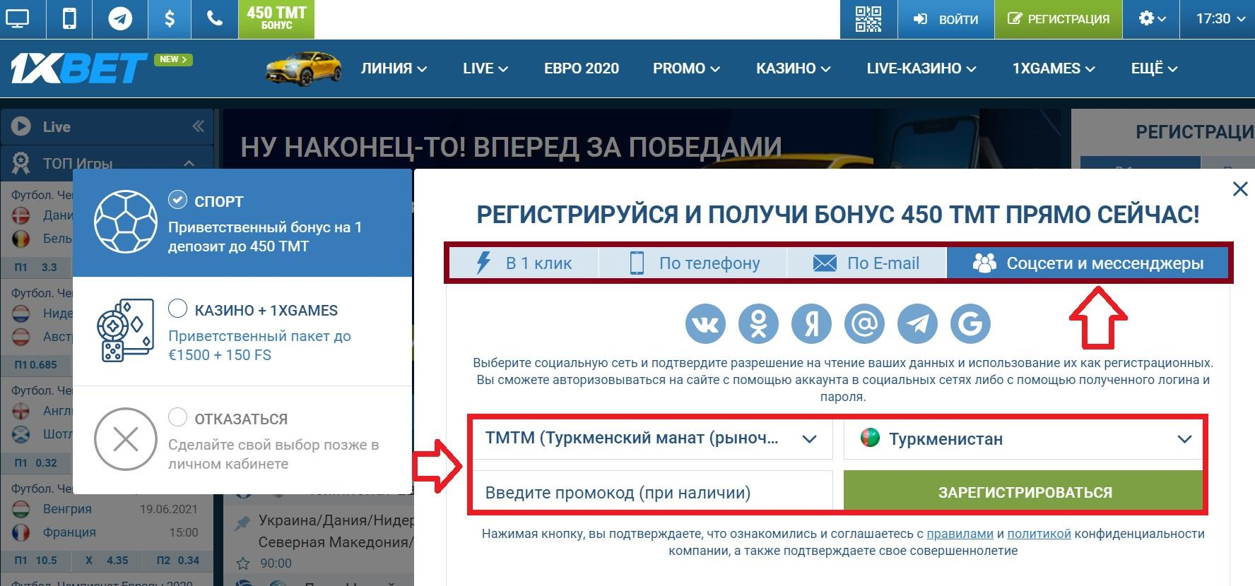Open the LIVE menu
Image resolution: width=1255 pixels, height=586 pixels.
point(485,68)
